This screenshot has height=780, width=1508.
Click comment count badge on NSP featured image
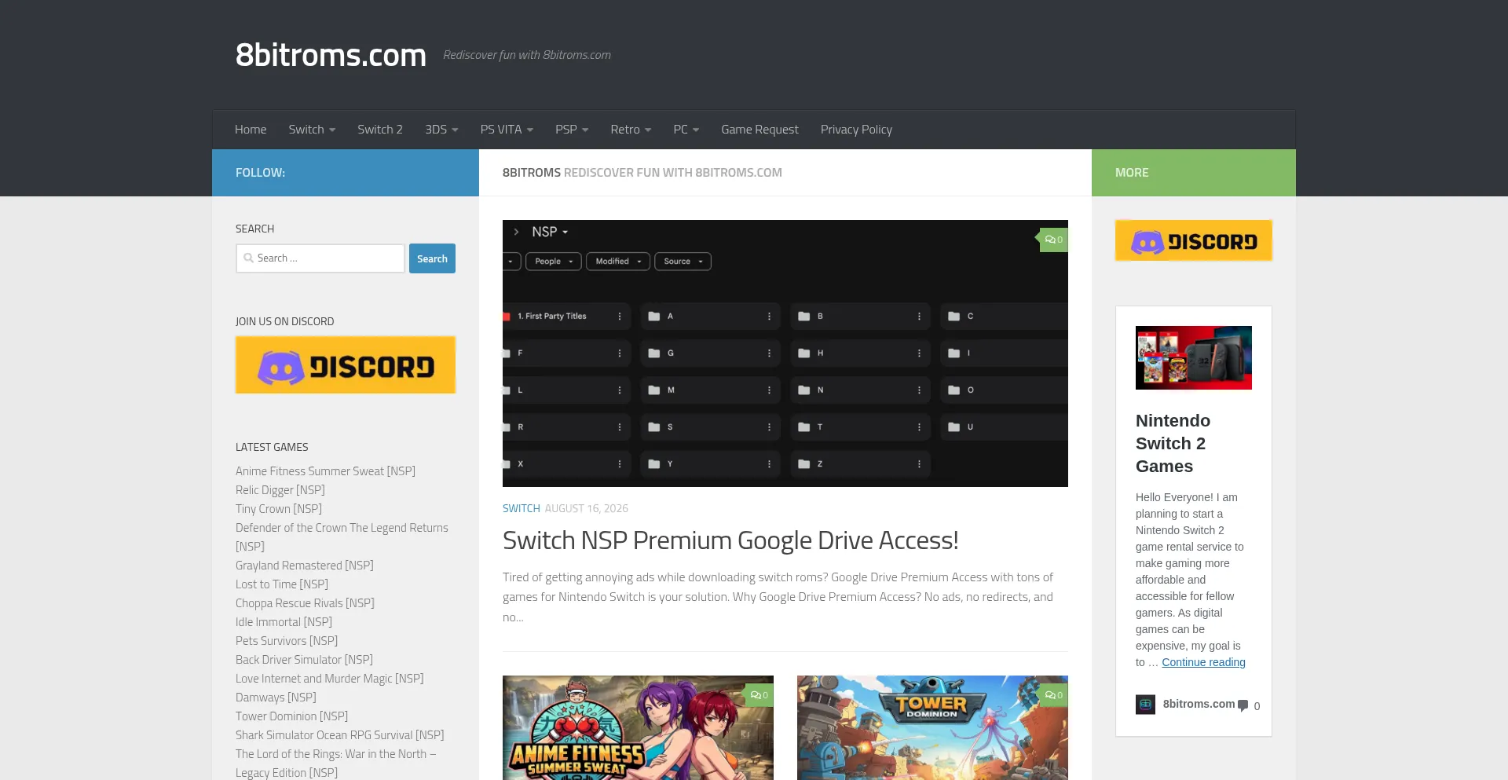(x=1053, y=240)
